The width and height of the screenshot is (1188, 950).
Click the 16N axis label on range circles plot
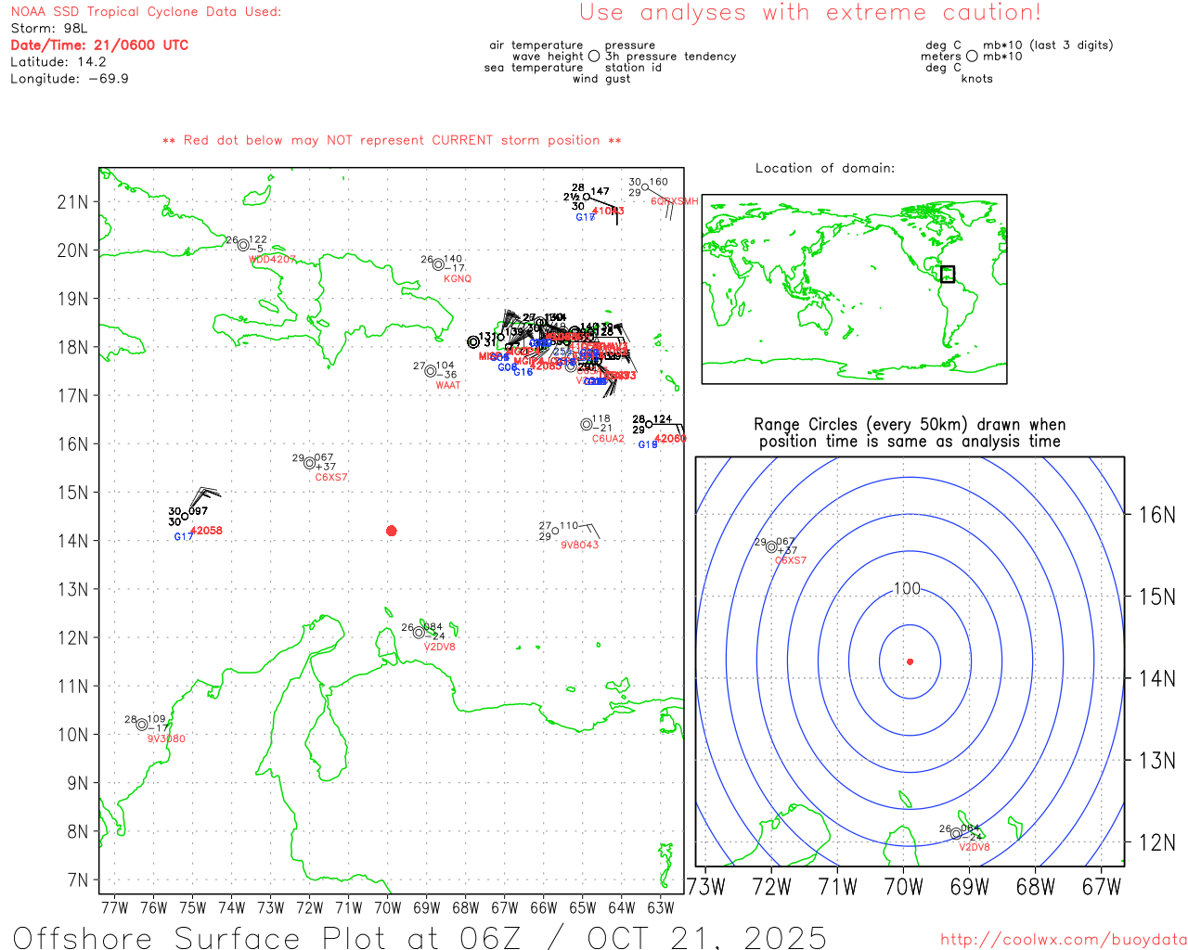point(1156,515)
